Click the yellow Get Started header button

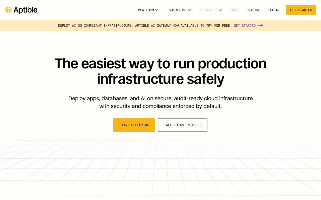(301, 10)
